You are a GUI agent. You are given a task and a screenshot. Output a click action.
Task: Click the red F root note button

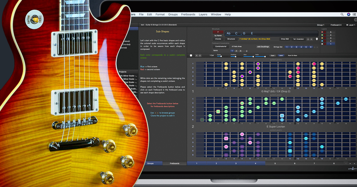pyautogui.click(x=218, y=32)
